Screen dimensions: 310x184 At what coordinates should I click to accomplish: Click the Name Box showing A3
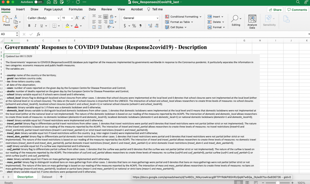[x=9, y=34]
